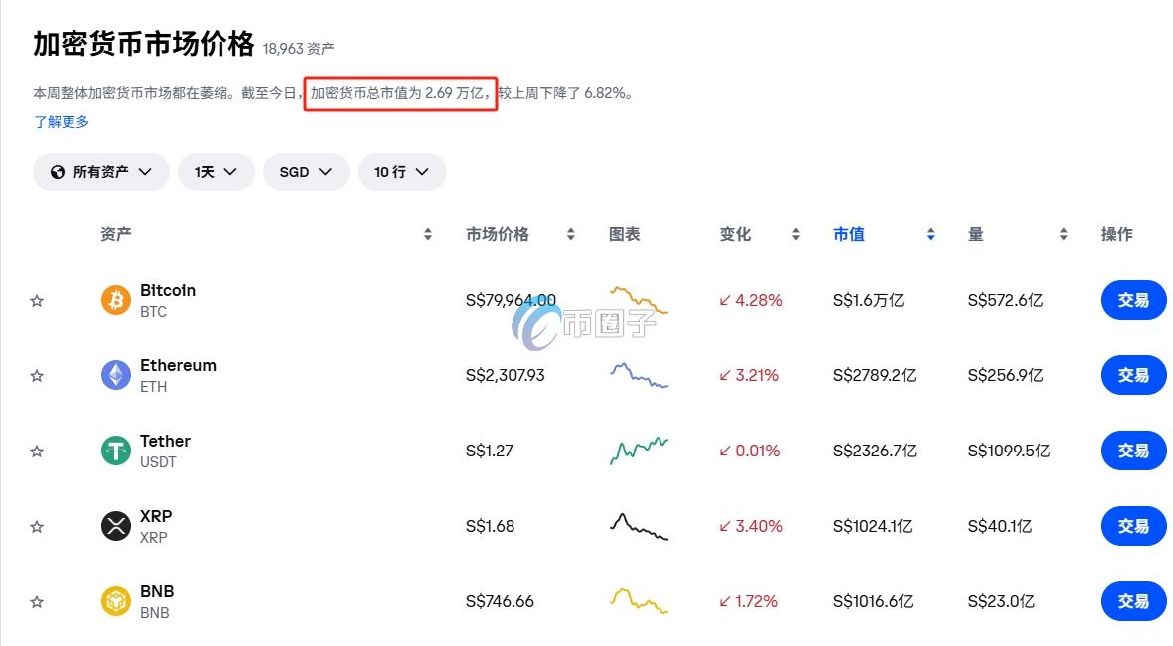Open the XRP black chart thumbnail
This screenshot has width=1173, height=646.
pyautogui.click(x=639, y=526)
